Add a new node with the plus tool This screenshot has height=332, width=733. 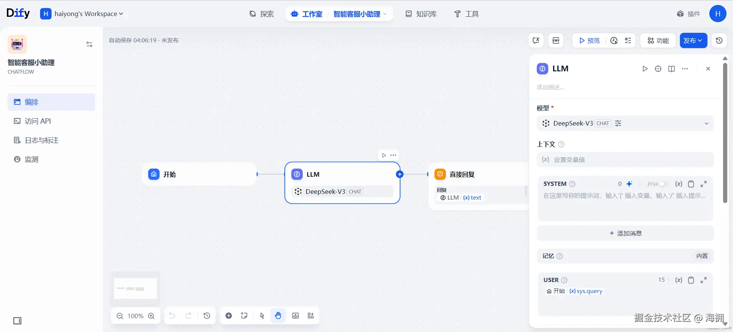click(229, 316)
